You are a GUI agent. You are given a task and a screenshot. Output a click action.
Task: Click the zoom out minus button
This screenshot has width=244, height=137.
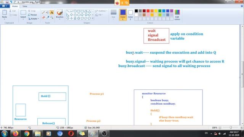(220, 127)
